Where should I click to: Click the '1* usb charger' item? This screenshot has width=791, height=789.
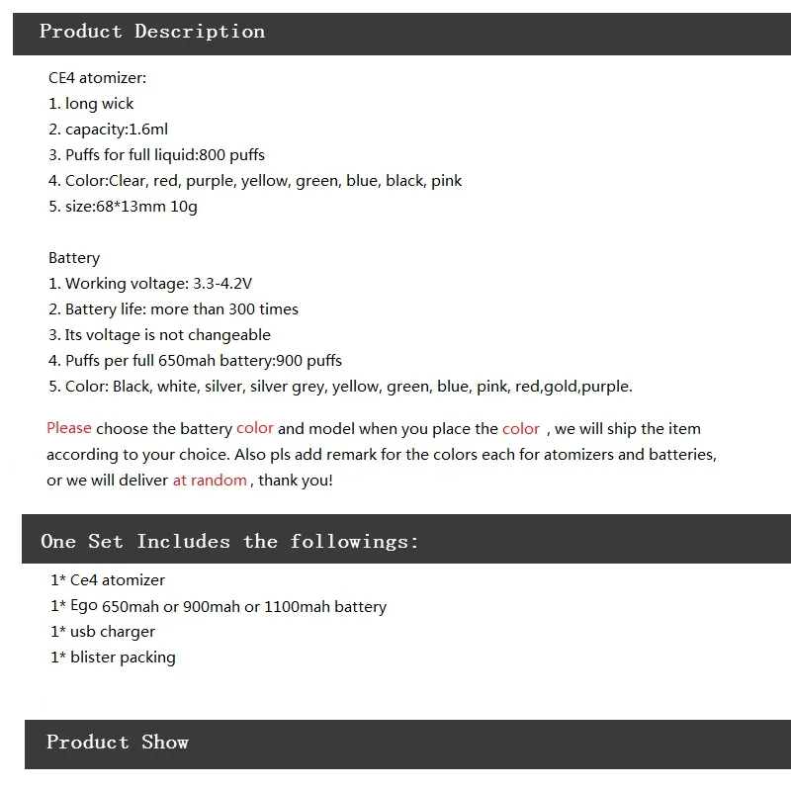[103, 632]
